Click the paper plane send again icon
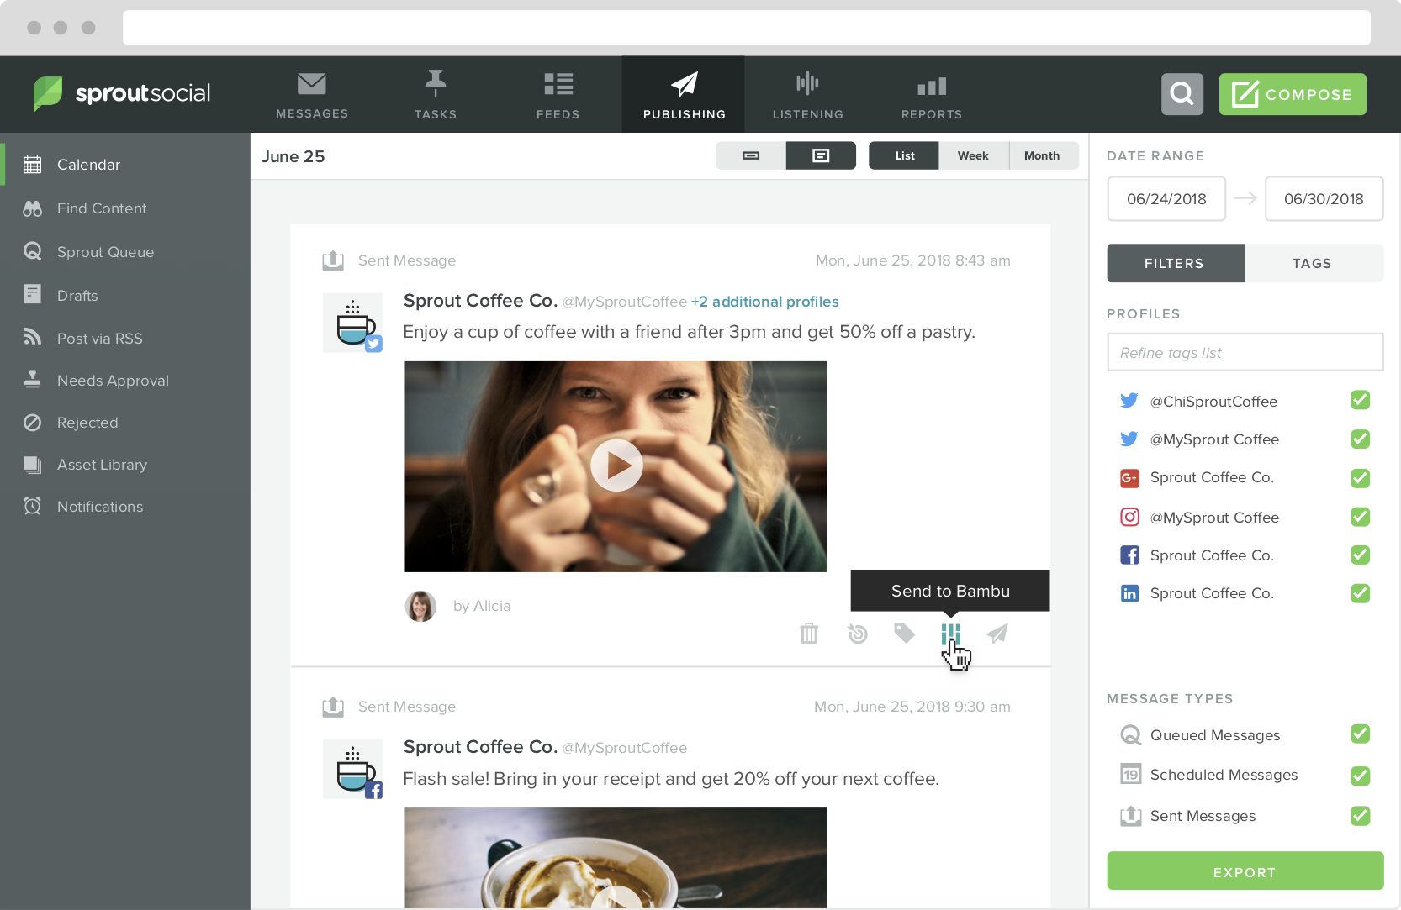Screen dimensions: 1401x910 tap(997, 634)
